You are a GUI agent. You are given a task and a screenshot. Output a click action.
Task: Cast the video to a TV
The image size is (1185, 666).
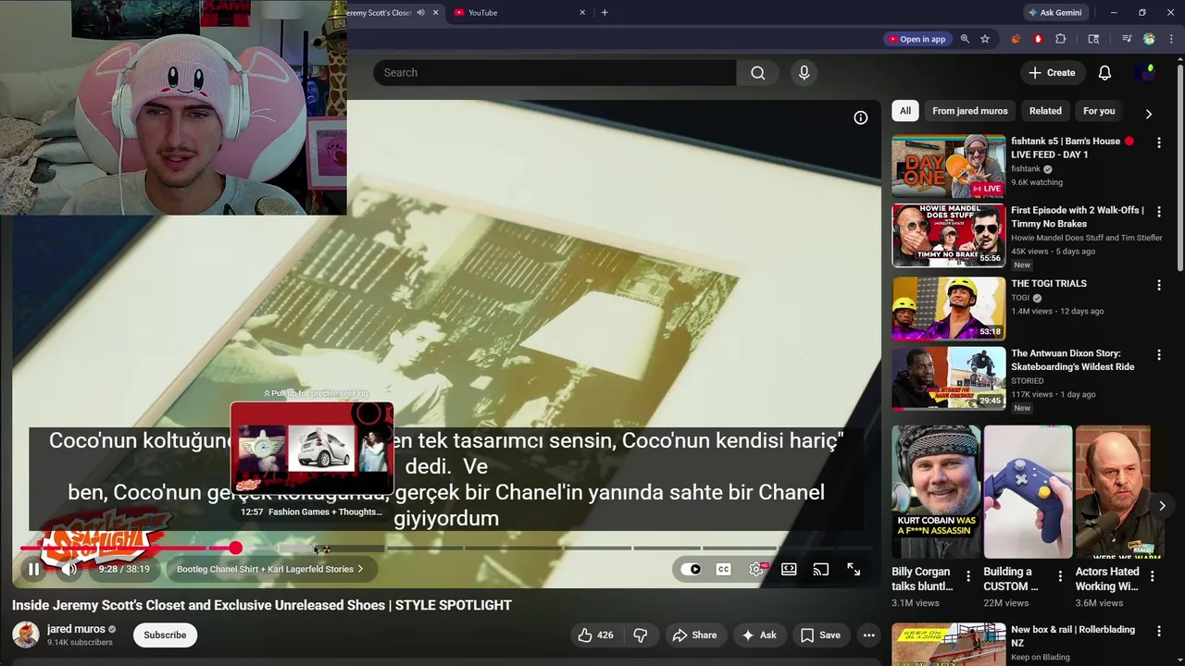coord(821,569)
